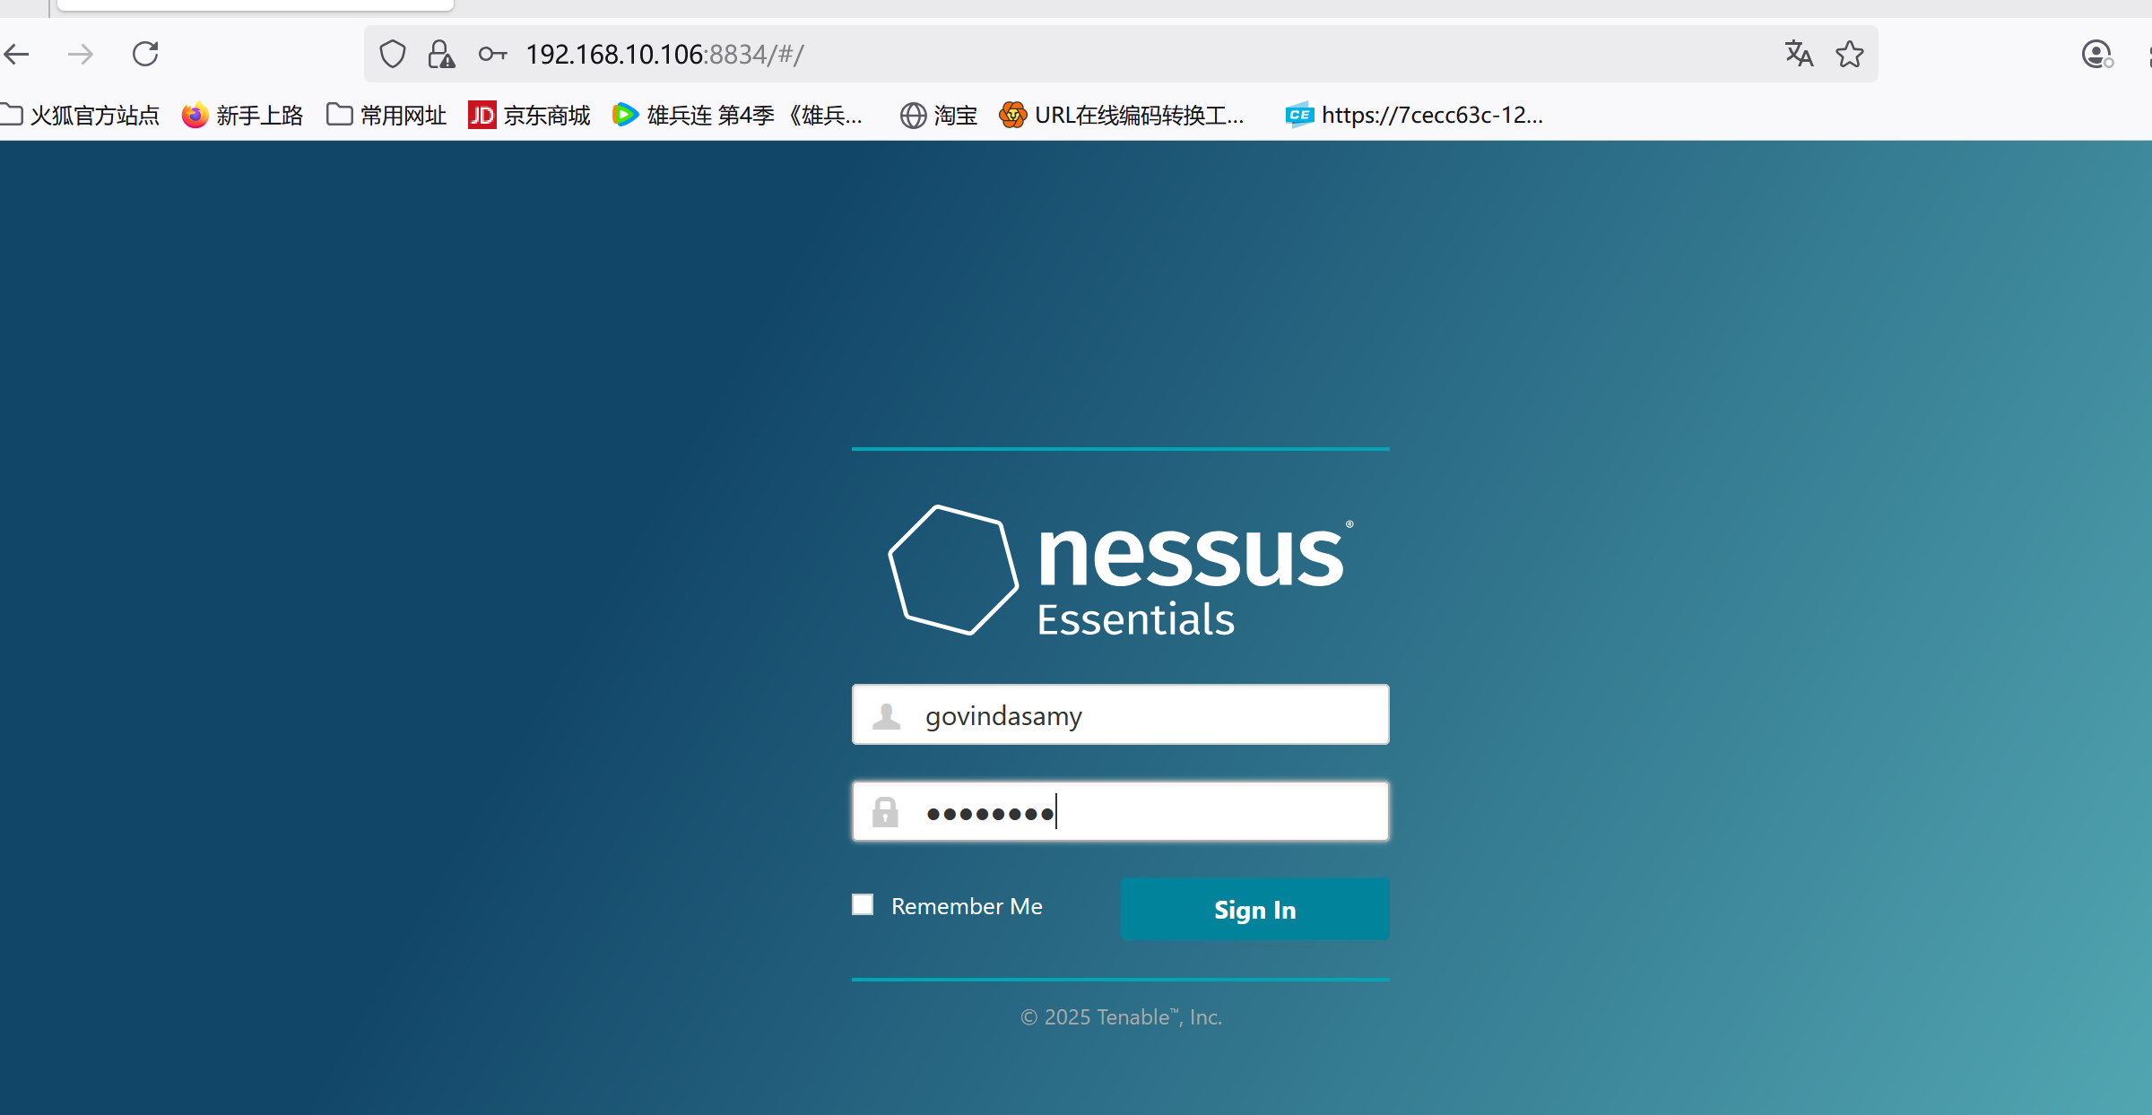Go forward to the next page
Viewport: 2152px width, 1115px height.
point(81,55)
